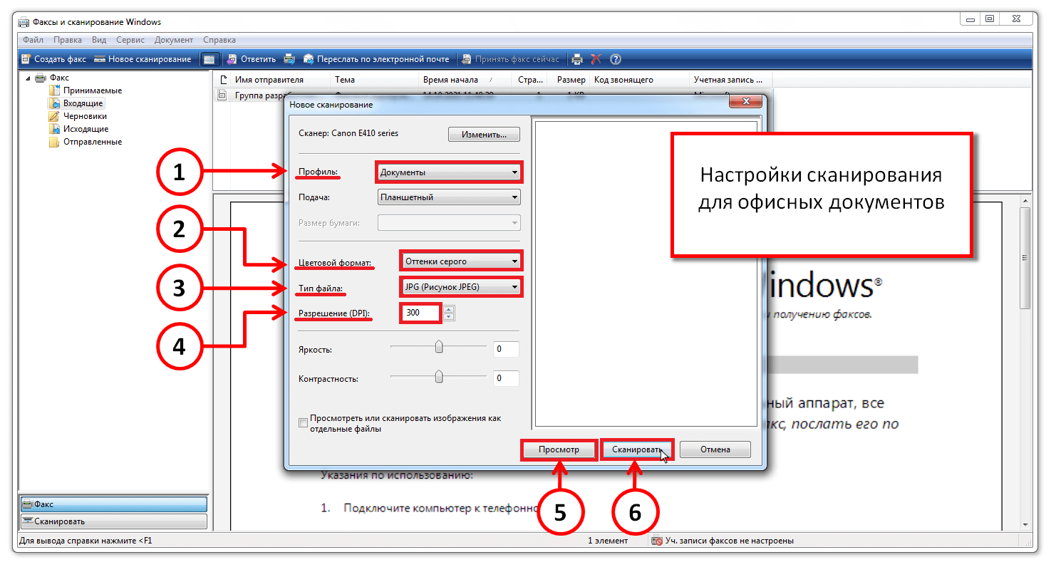
Task: Toggle scan images as separate files checkbox
Action: point(303,422)
